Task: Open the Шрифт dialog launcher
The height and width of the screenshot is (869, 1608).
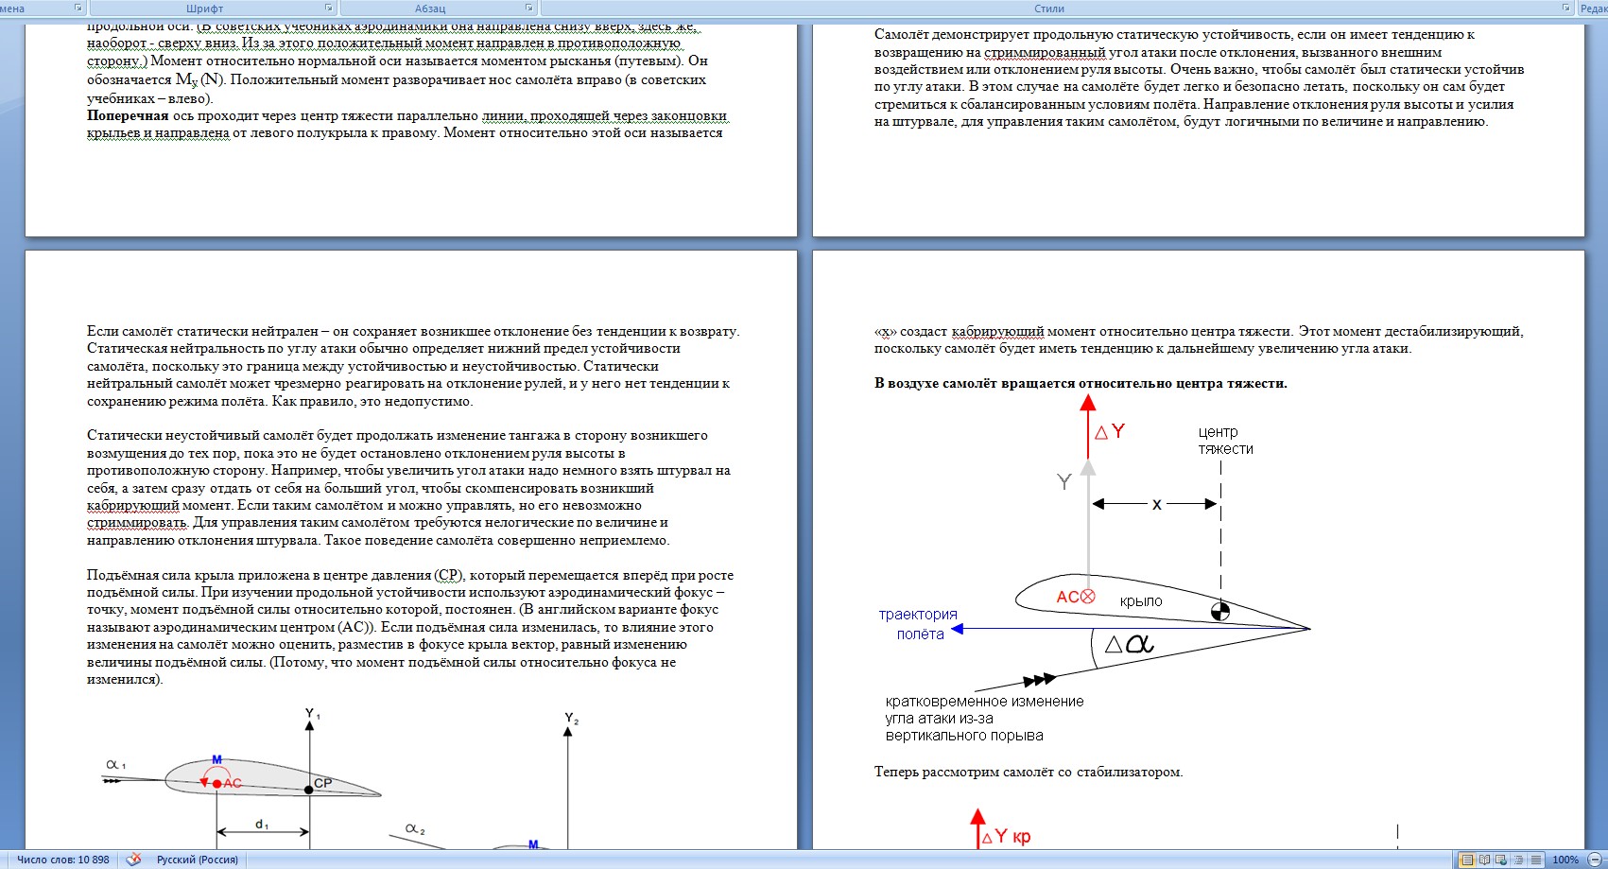Action: coord(329,8)
